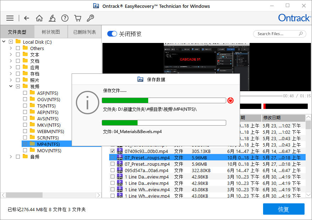Viewport: 312px width, 220px height.
Task: Uncheck the 07409c93...00b0.mp4 file checkbox
Action: [x=113, y=151]
